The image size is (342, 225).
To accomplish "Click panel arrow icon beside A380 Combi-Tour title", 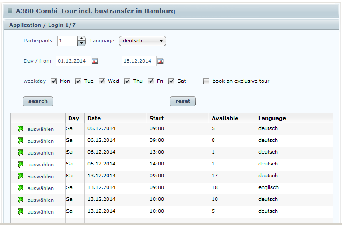I will point(10,11).
